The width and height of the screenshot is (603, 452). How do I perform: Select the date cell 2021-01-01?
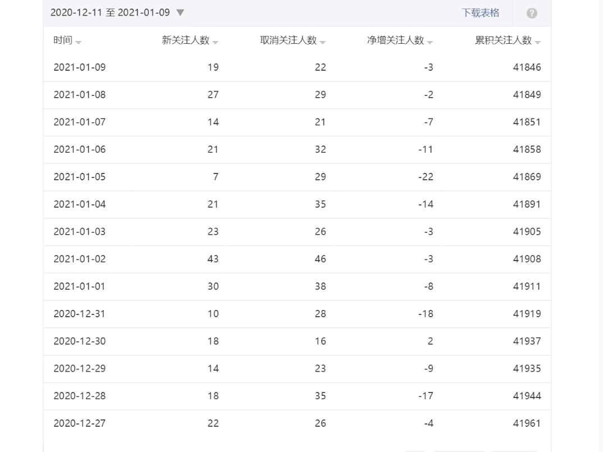(x=80, y=286)
